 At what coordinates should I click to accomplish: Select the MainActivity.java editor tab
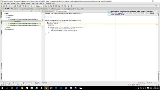(x=62, y=11)
